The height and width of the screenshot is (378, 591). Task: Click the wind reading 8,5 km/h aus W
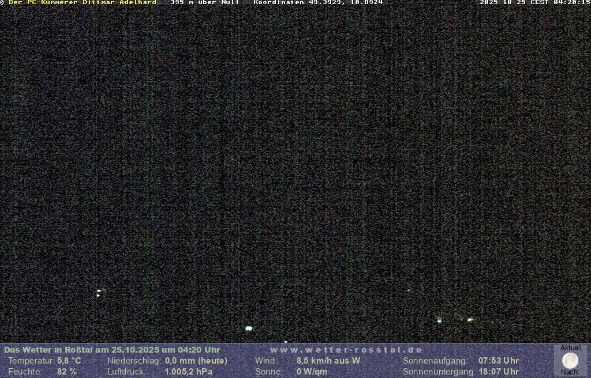coord(328,361)
